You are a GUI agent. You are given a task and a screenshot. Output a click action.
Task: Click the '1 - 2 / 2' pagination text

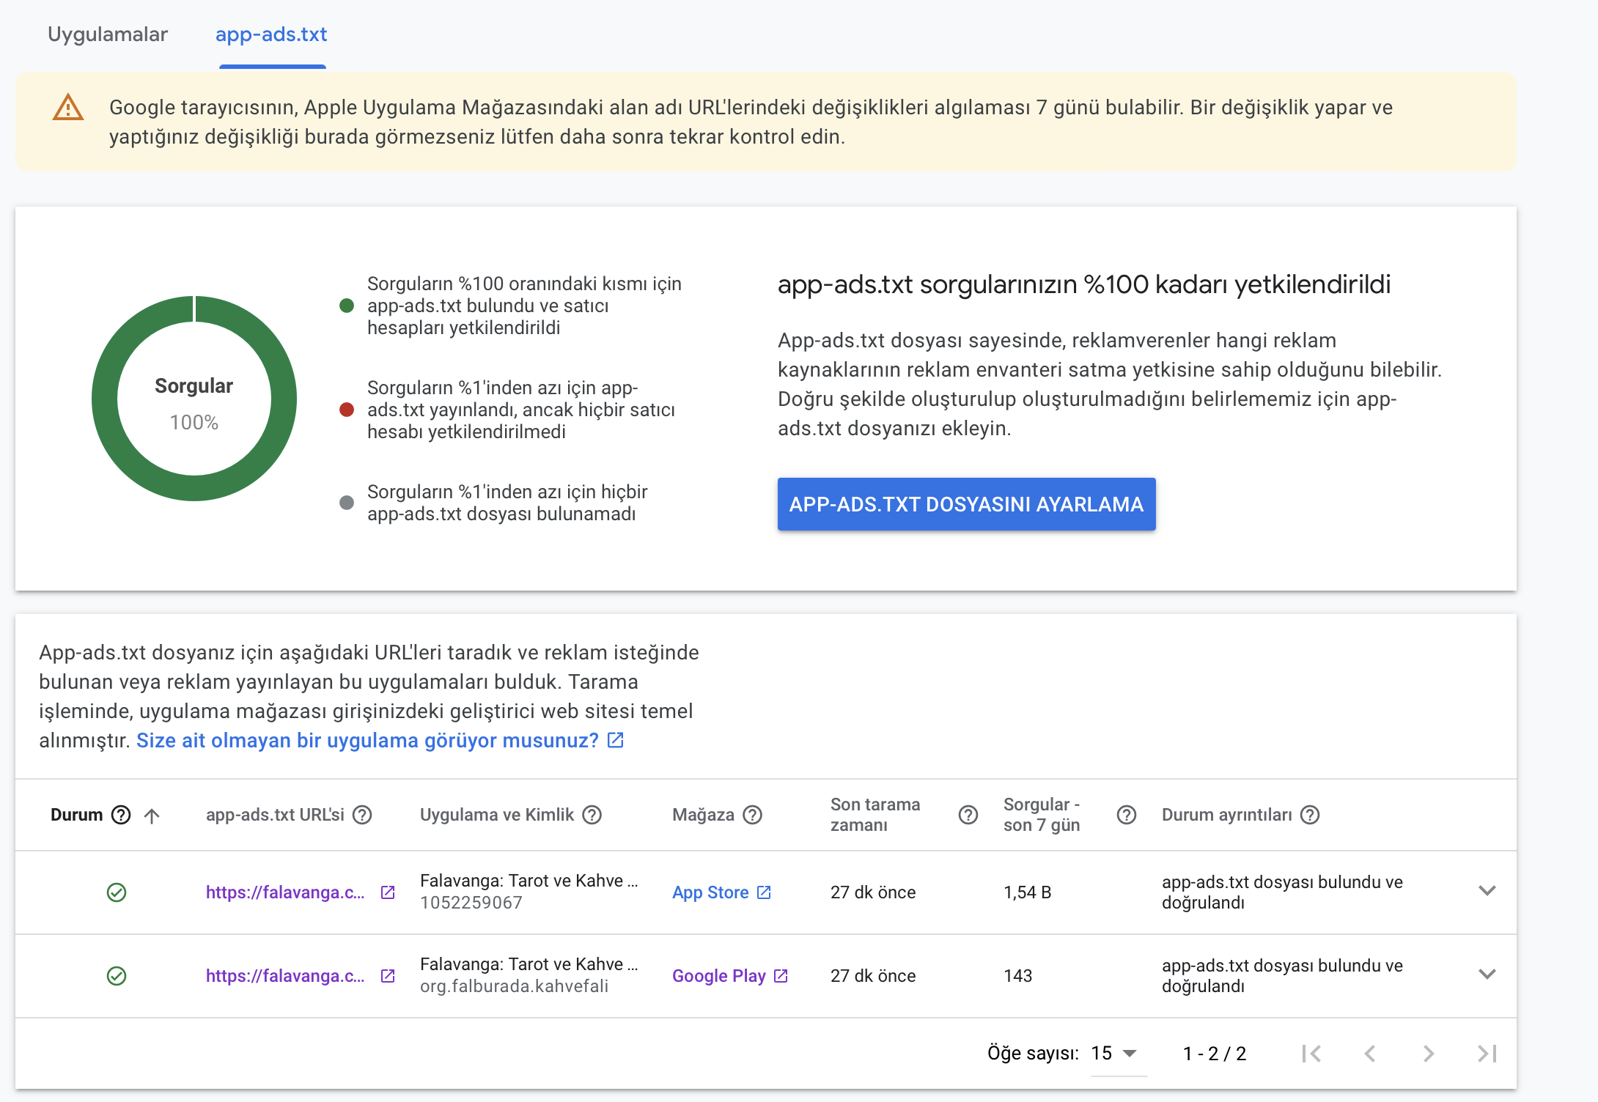tap(1215, 1054)
